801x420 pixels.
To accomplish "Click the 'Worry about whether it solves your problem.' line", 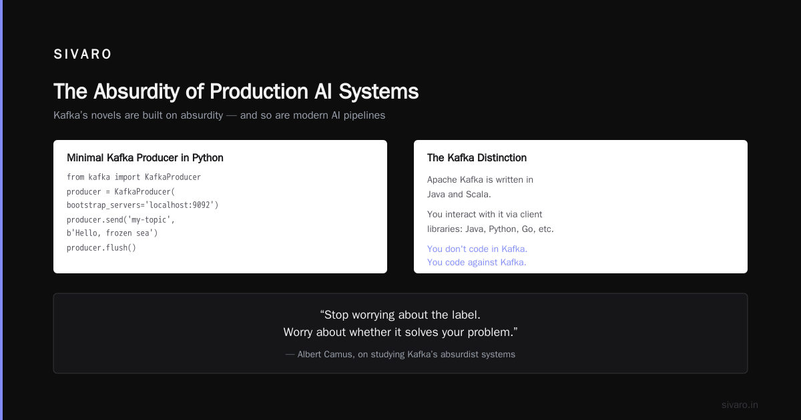I will 400,332.
